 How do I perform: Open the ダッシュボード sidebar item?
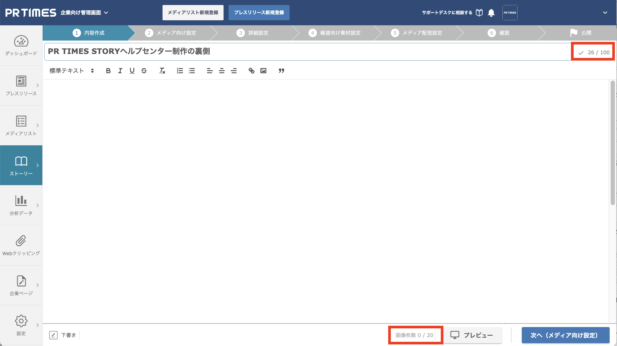tap(21, 45)
